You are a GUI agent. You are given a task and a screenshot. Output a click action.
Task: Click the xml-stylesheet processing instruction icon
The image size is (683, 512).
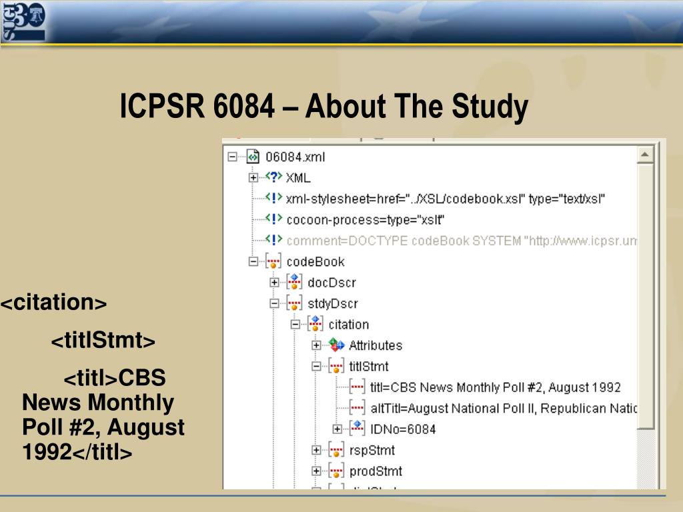[273, 198]
